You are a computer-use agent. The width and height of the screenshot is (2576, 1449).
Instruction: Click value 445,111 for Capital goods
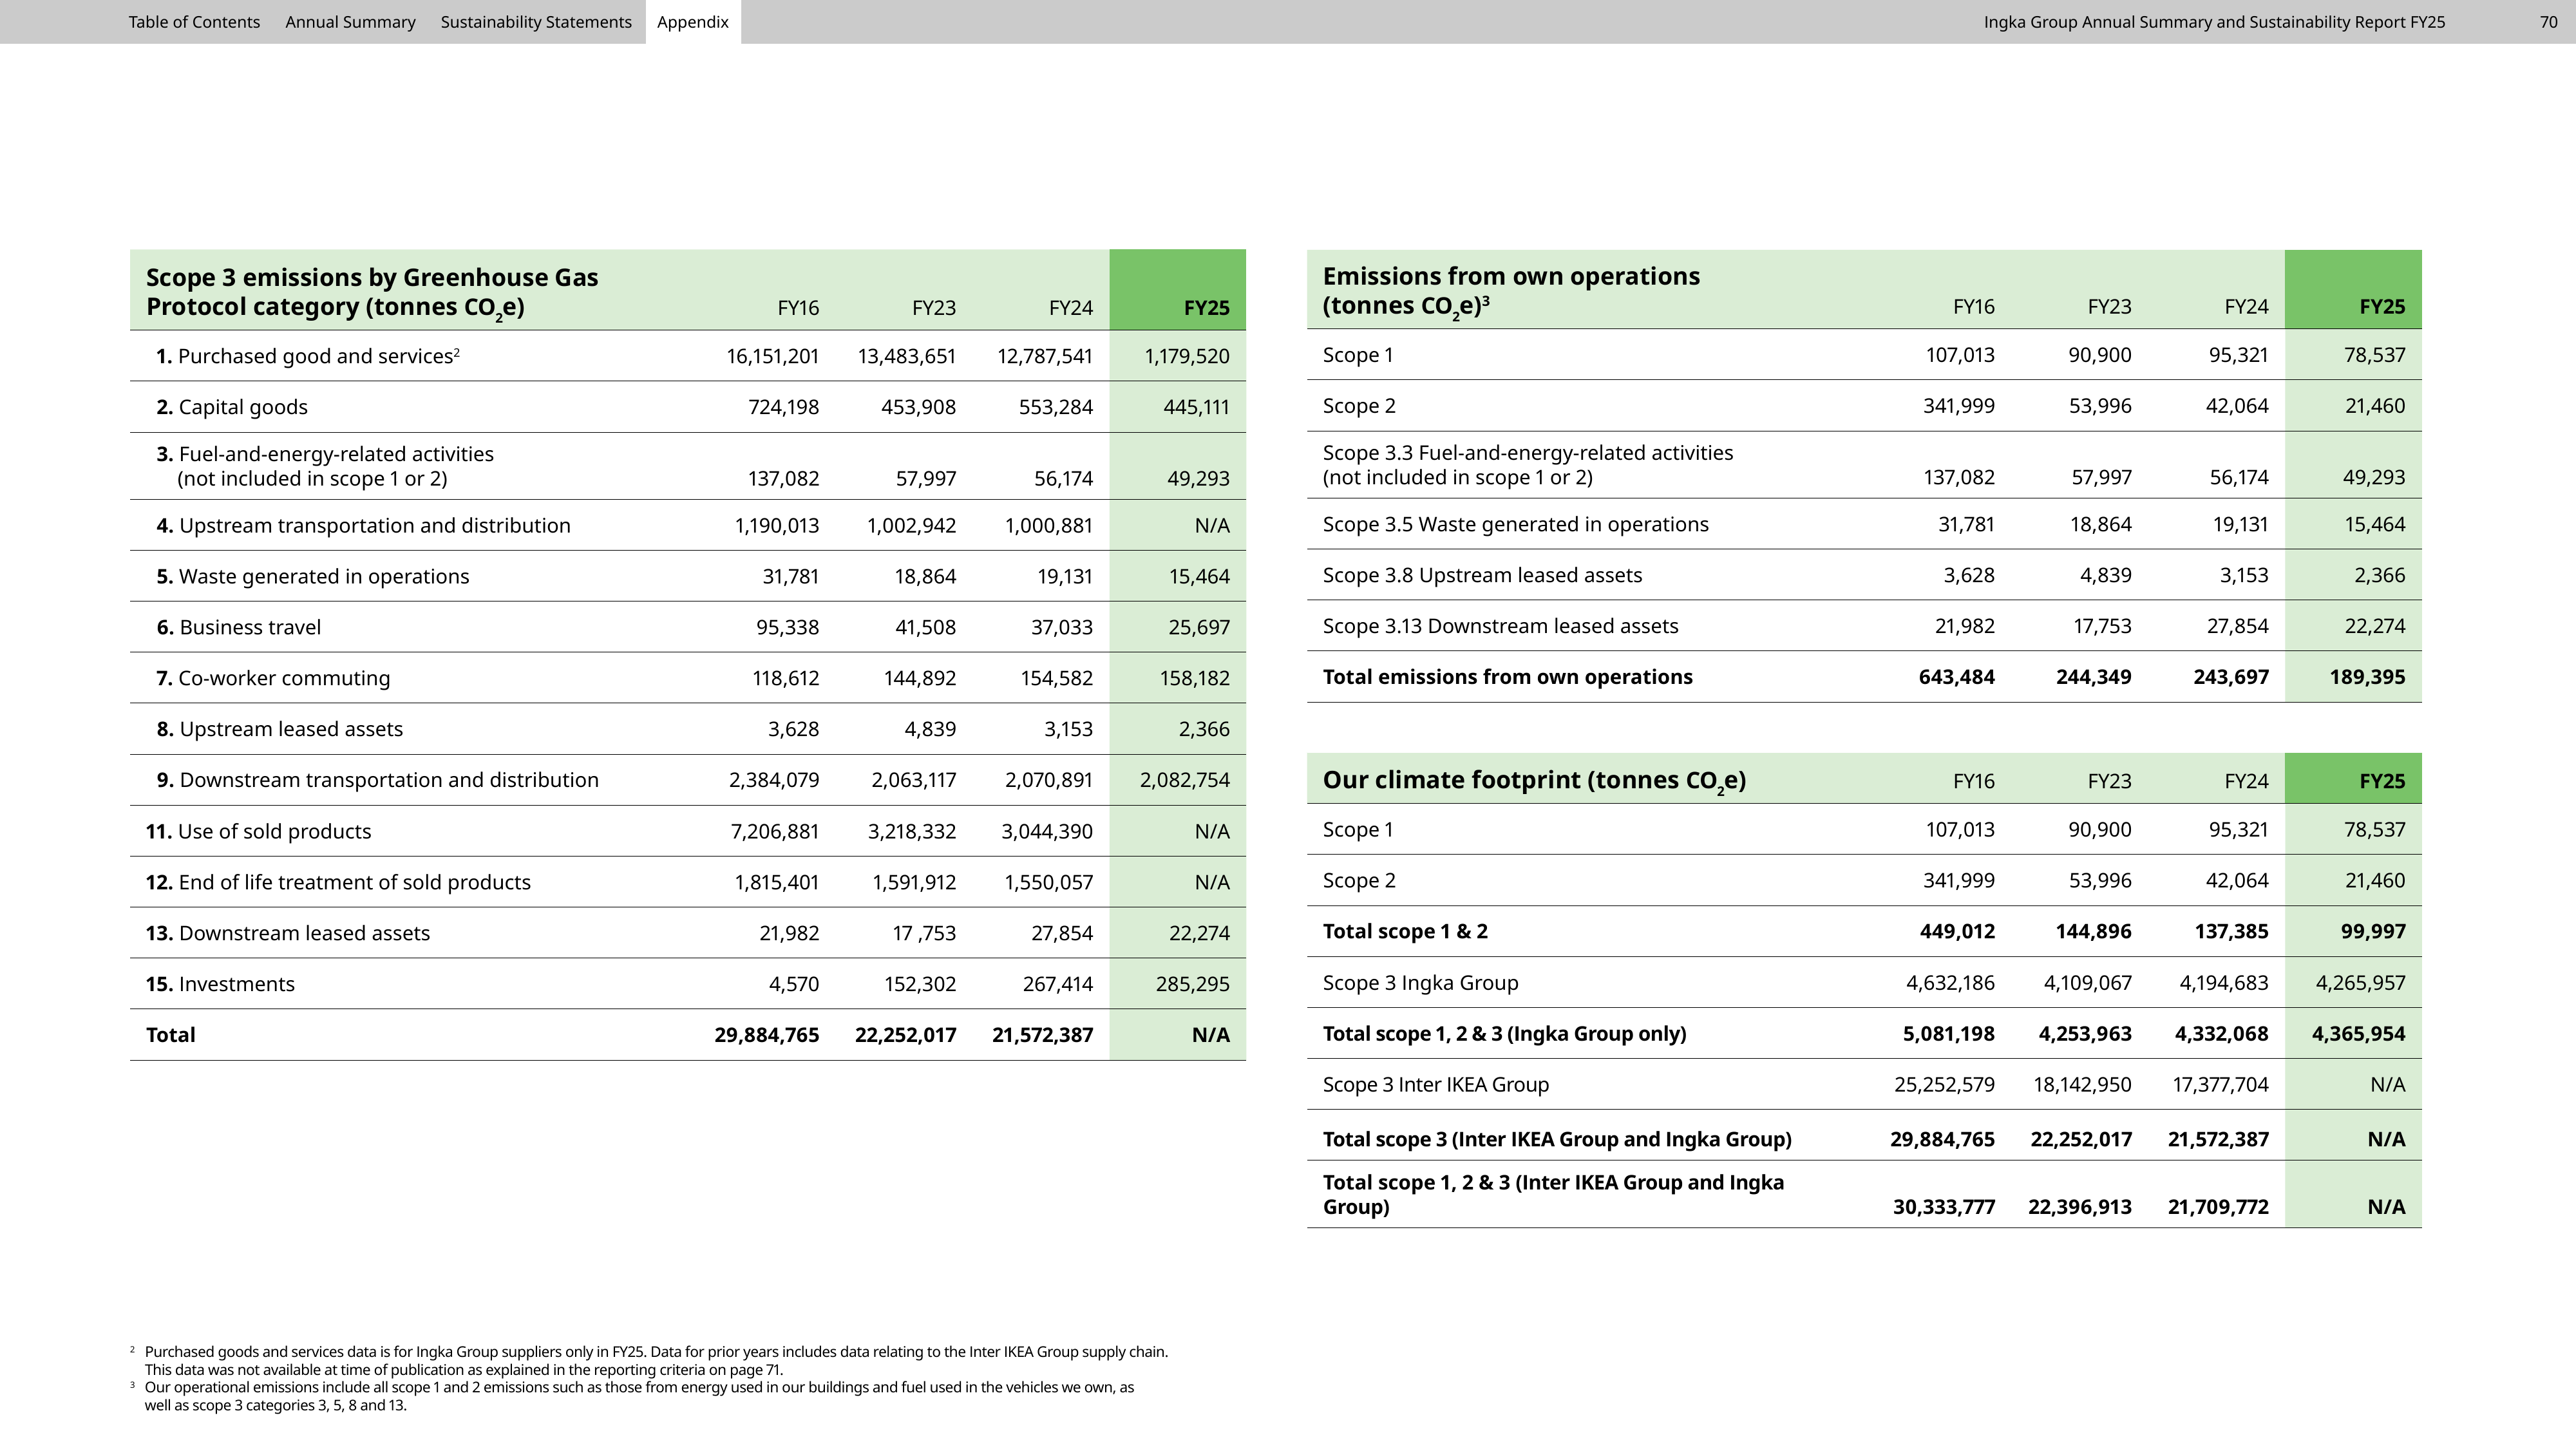1196,407
